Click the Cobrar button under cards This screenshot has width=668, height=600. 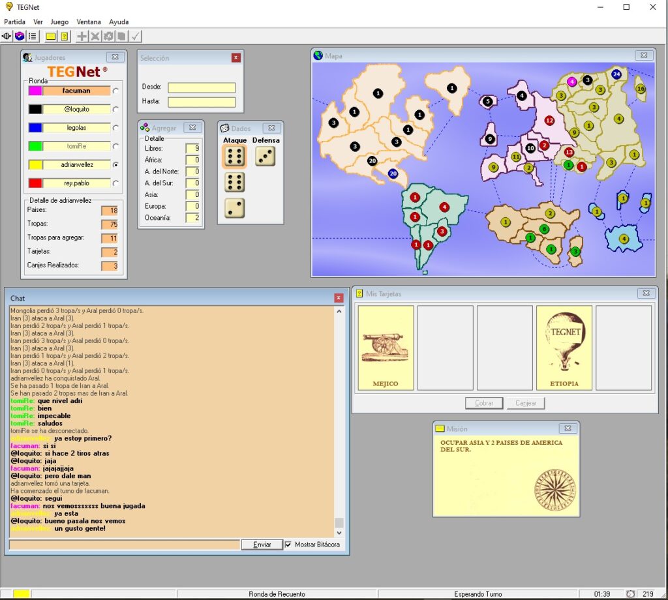pos(484,403)
